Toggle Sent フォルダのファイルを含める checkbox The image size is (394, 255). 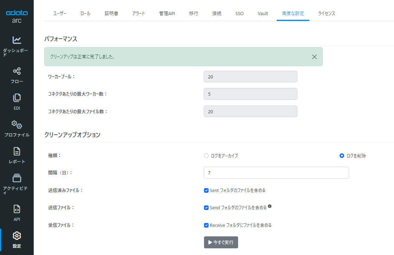[206, 190]
